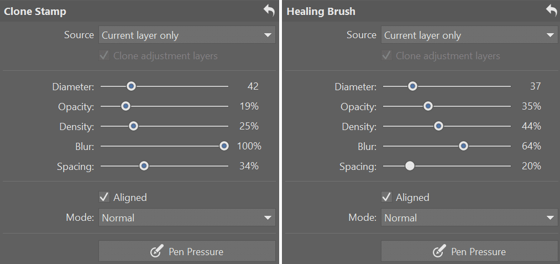
Task: Open Clone Stamp Source dropdown
Action: pyautogui.click(x=187, y=35)
